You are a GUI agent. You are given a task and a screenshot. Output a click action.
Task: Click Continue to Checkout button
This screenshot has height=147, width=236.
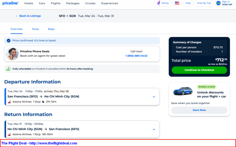[x=199, y=70]
